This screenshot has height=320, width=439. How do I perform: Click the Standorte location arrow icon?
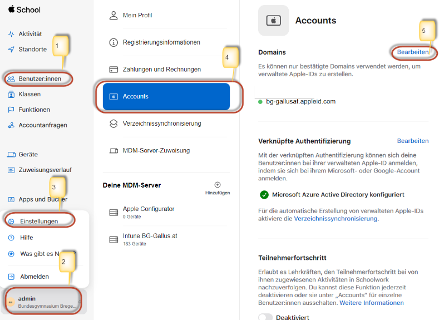tap(11, 50)
